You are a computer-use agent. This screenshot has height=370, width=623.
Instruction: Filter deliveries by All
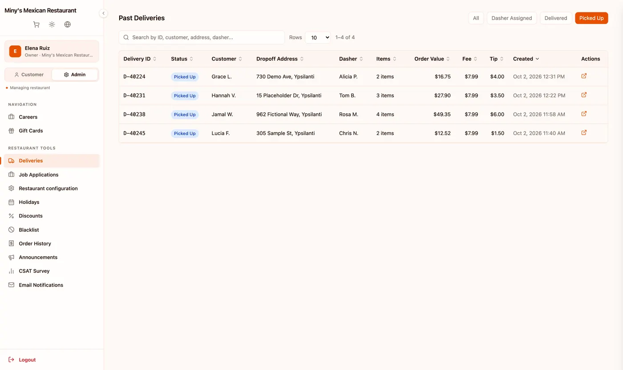click(x=476, y=18)
